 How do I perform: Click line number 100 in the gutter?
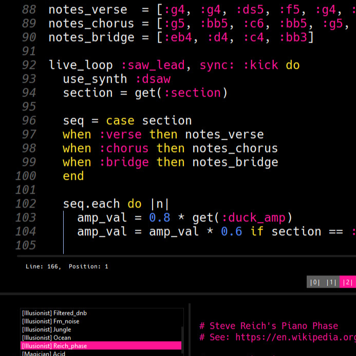pyautogui.click(x=26, y=176)
